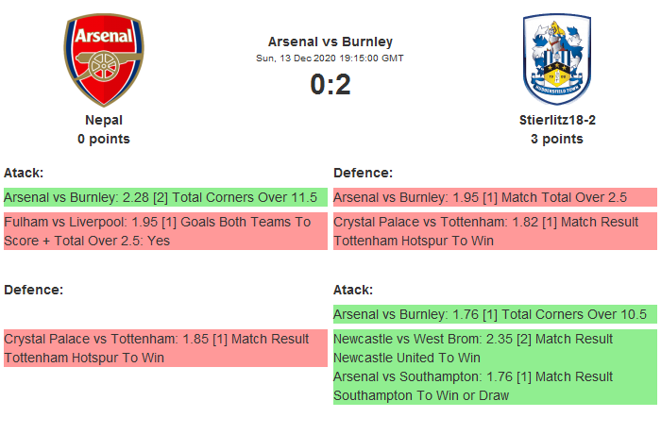This screenshot has width=661, height=434.
Task: Click Nepal's Defence section heading
Action: point(33,290)
